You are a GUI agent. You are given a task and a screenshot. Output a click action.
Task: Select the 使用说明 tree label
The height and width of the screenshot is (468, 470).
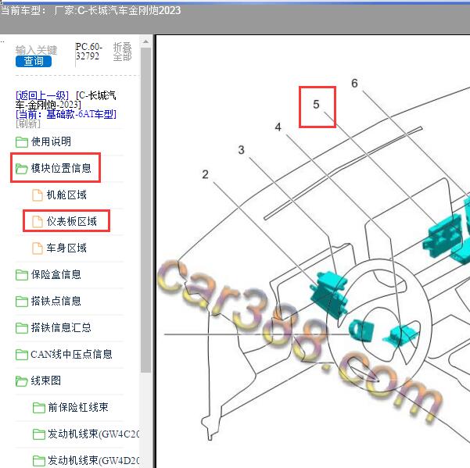pos(51,141)
